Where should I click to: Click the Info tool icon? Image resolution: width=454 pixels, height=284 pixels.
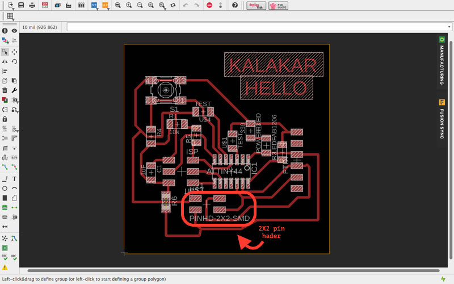tap(5, 30)
